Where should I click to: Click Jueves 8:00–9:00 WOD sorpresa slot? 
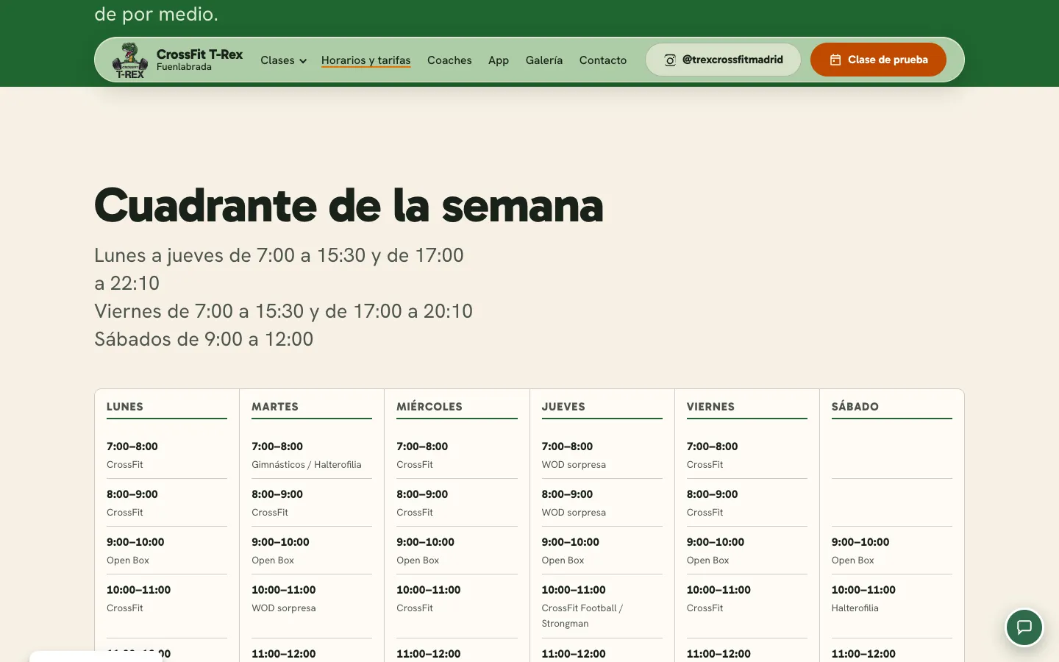coord(602,503)
